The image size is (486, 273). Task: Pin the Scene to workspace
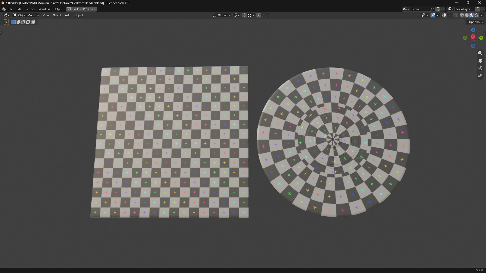pyautogui.click(x=432, y=9)
